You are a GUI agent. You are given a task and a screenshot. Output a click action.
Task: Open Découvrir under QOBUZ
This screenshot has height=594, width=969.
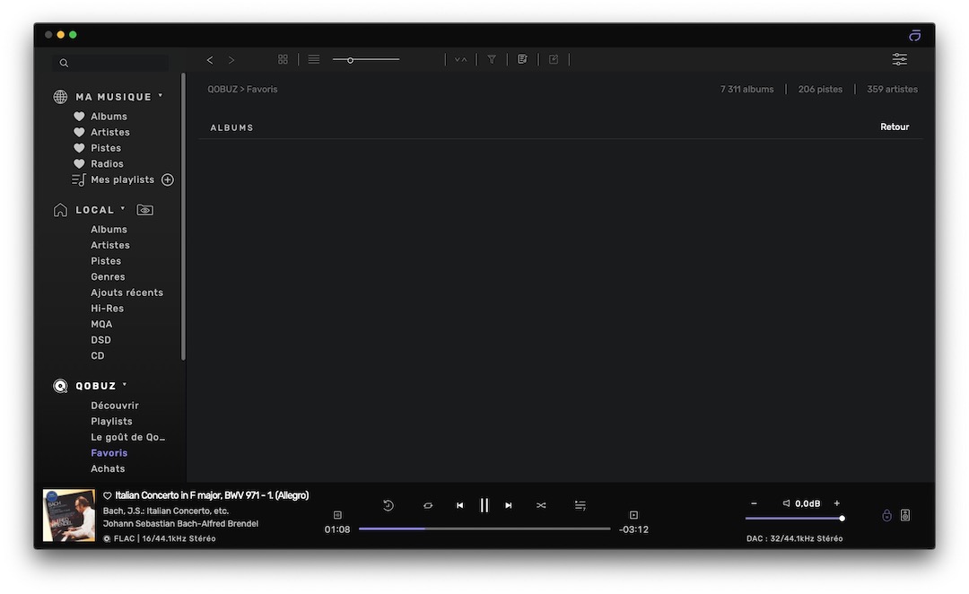tap(114, 406)
